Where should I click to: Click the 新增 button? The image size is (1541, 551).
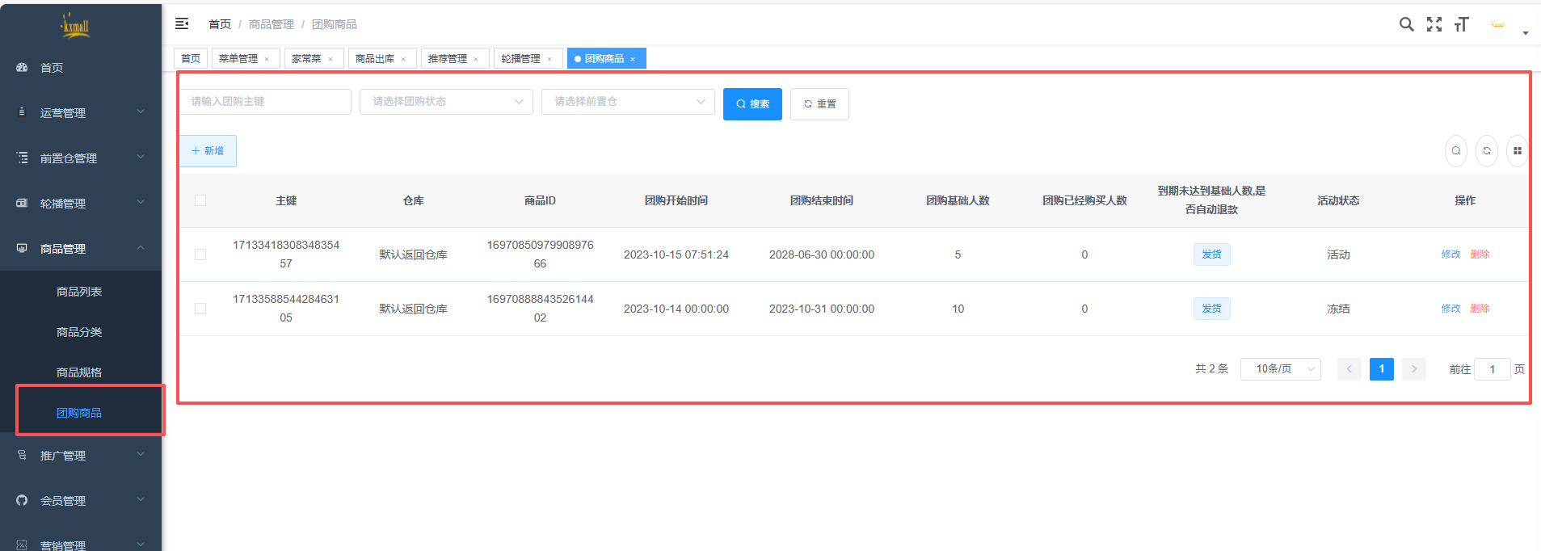click(208, 151)
